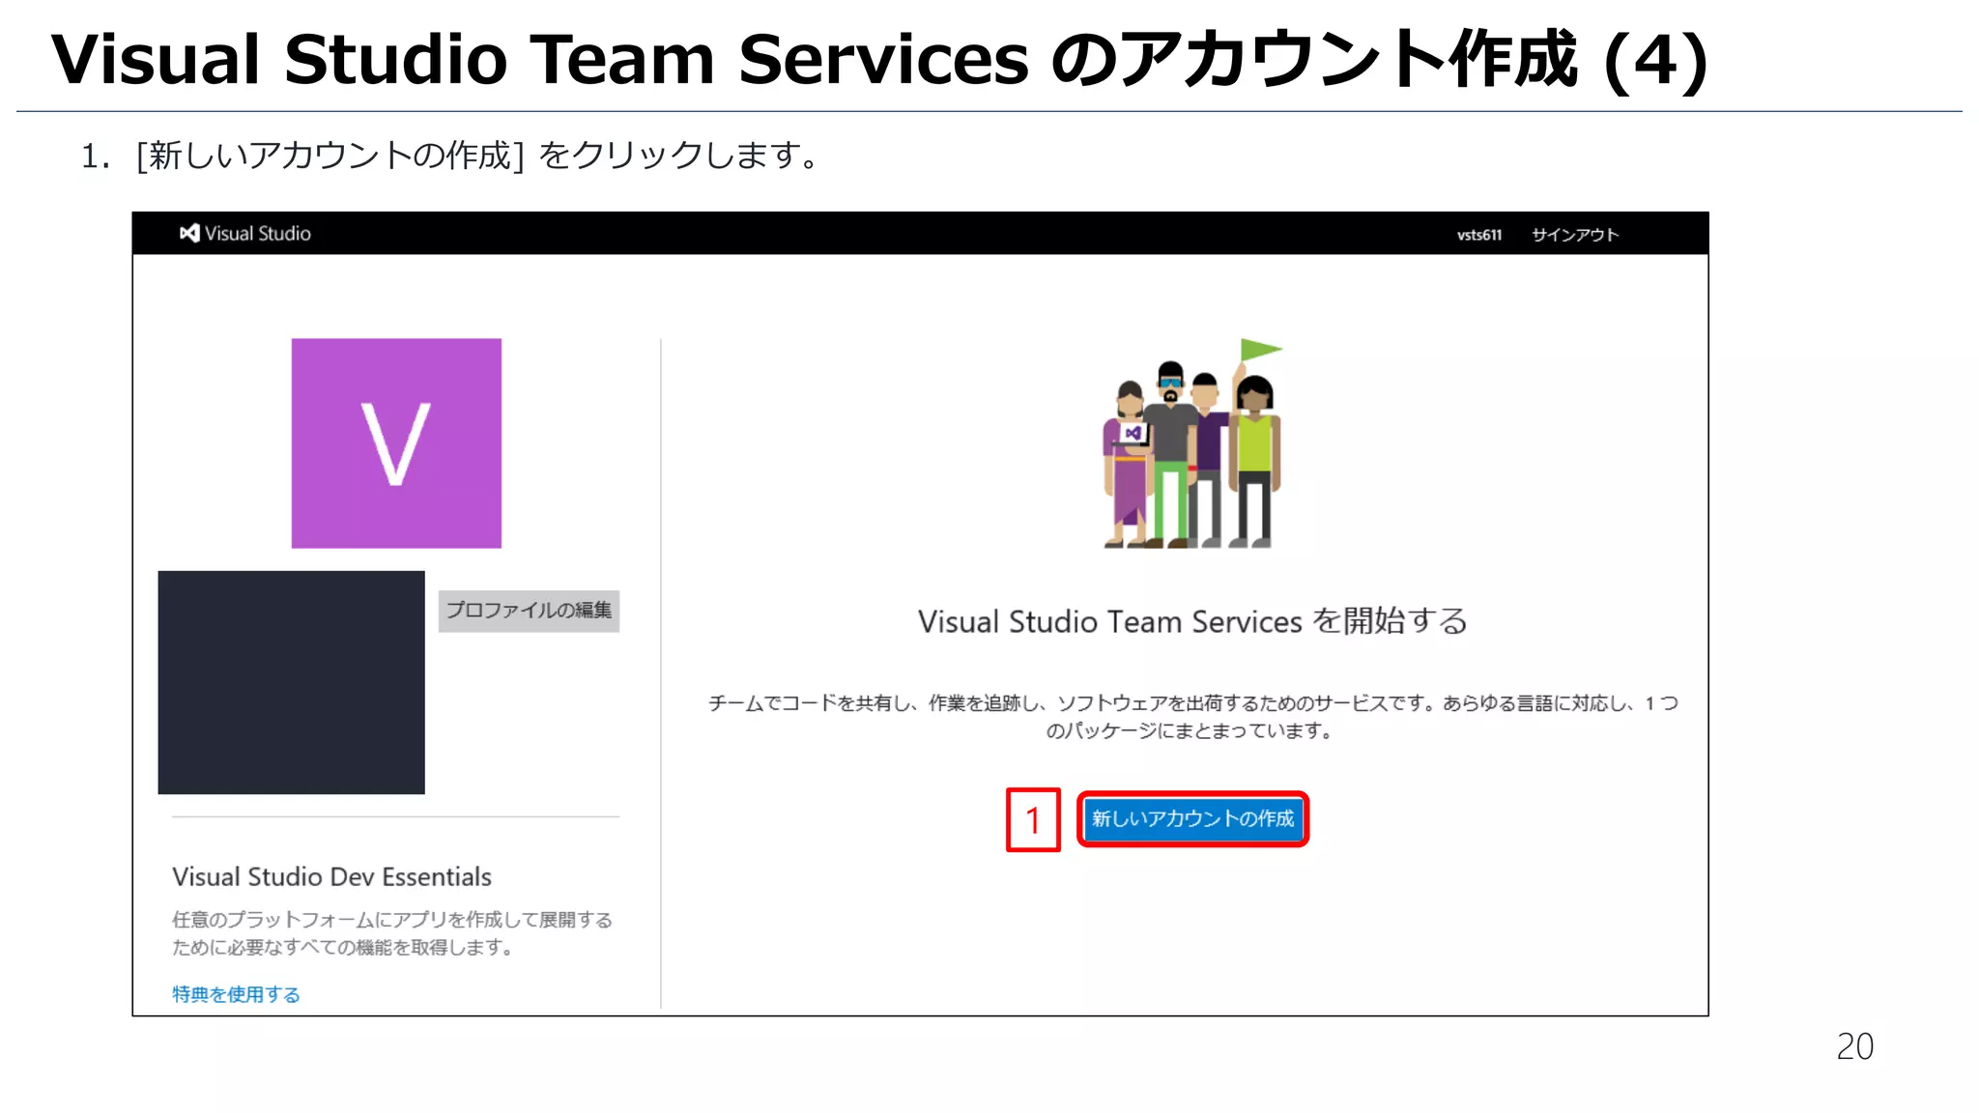1979x1113 pixels.
Task: Click the 新しいアカウントの作成 button
Action: (x=1192, y=819)
